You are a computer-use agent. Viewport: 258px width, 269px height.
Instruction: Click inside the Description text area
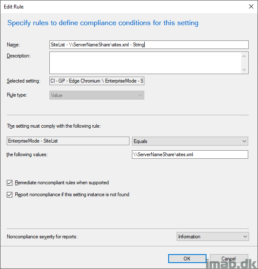(145, 63)
